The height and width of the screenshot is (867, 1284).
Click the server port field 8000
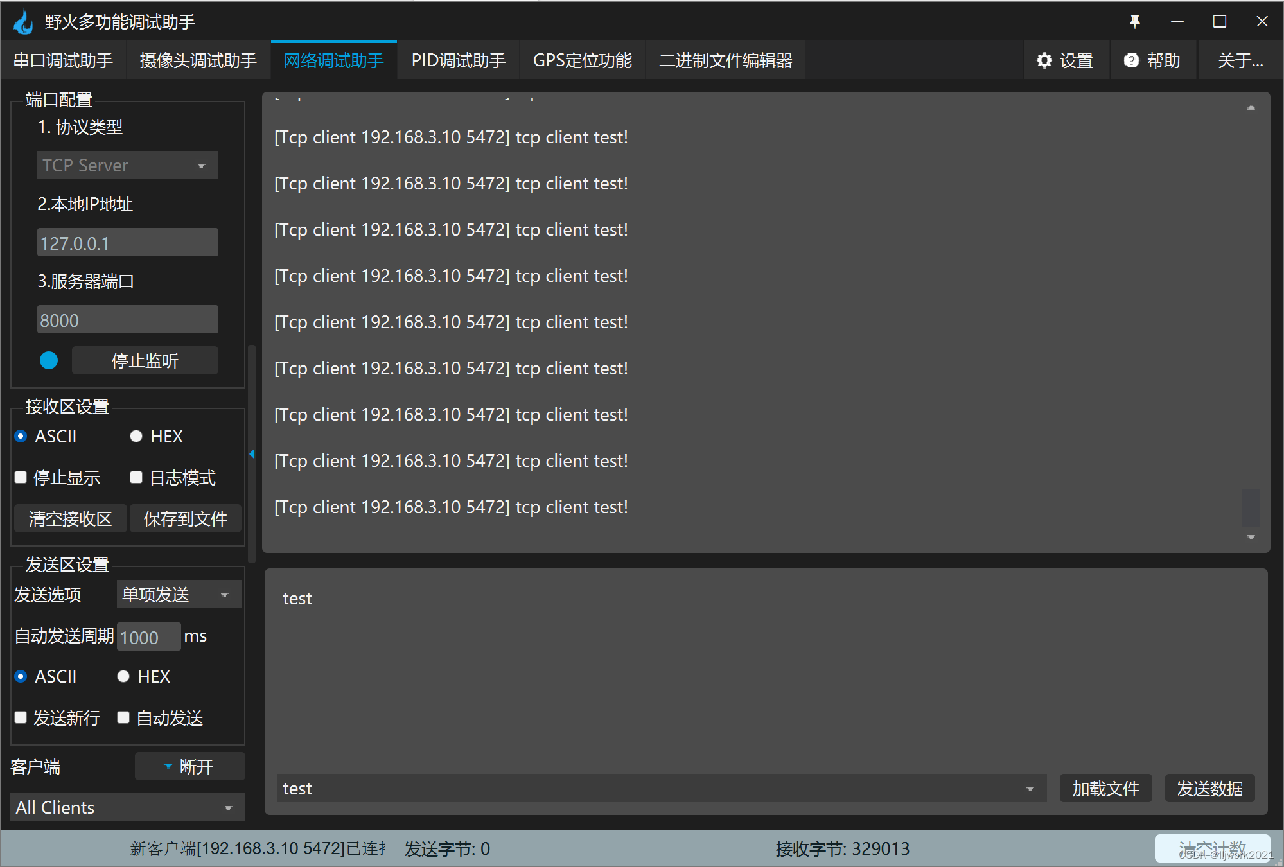[x=128, y=319]
